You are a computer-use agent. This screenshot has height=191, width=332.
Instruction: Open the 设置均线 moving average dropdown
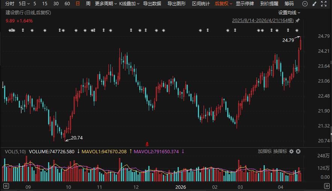click(x=289, y=12)
